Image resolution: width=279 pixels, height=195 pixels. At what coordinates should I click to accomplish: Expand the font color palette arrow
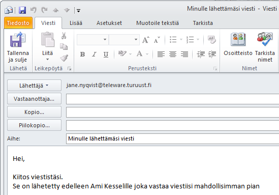point(147,54)
